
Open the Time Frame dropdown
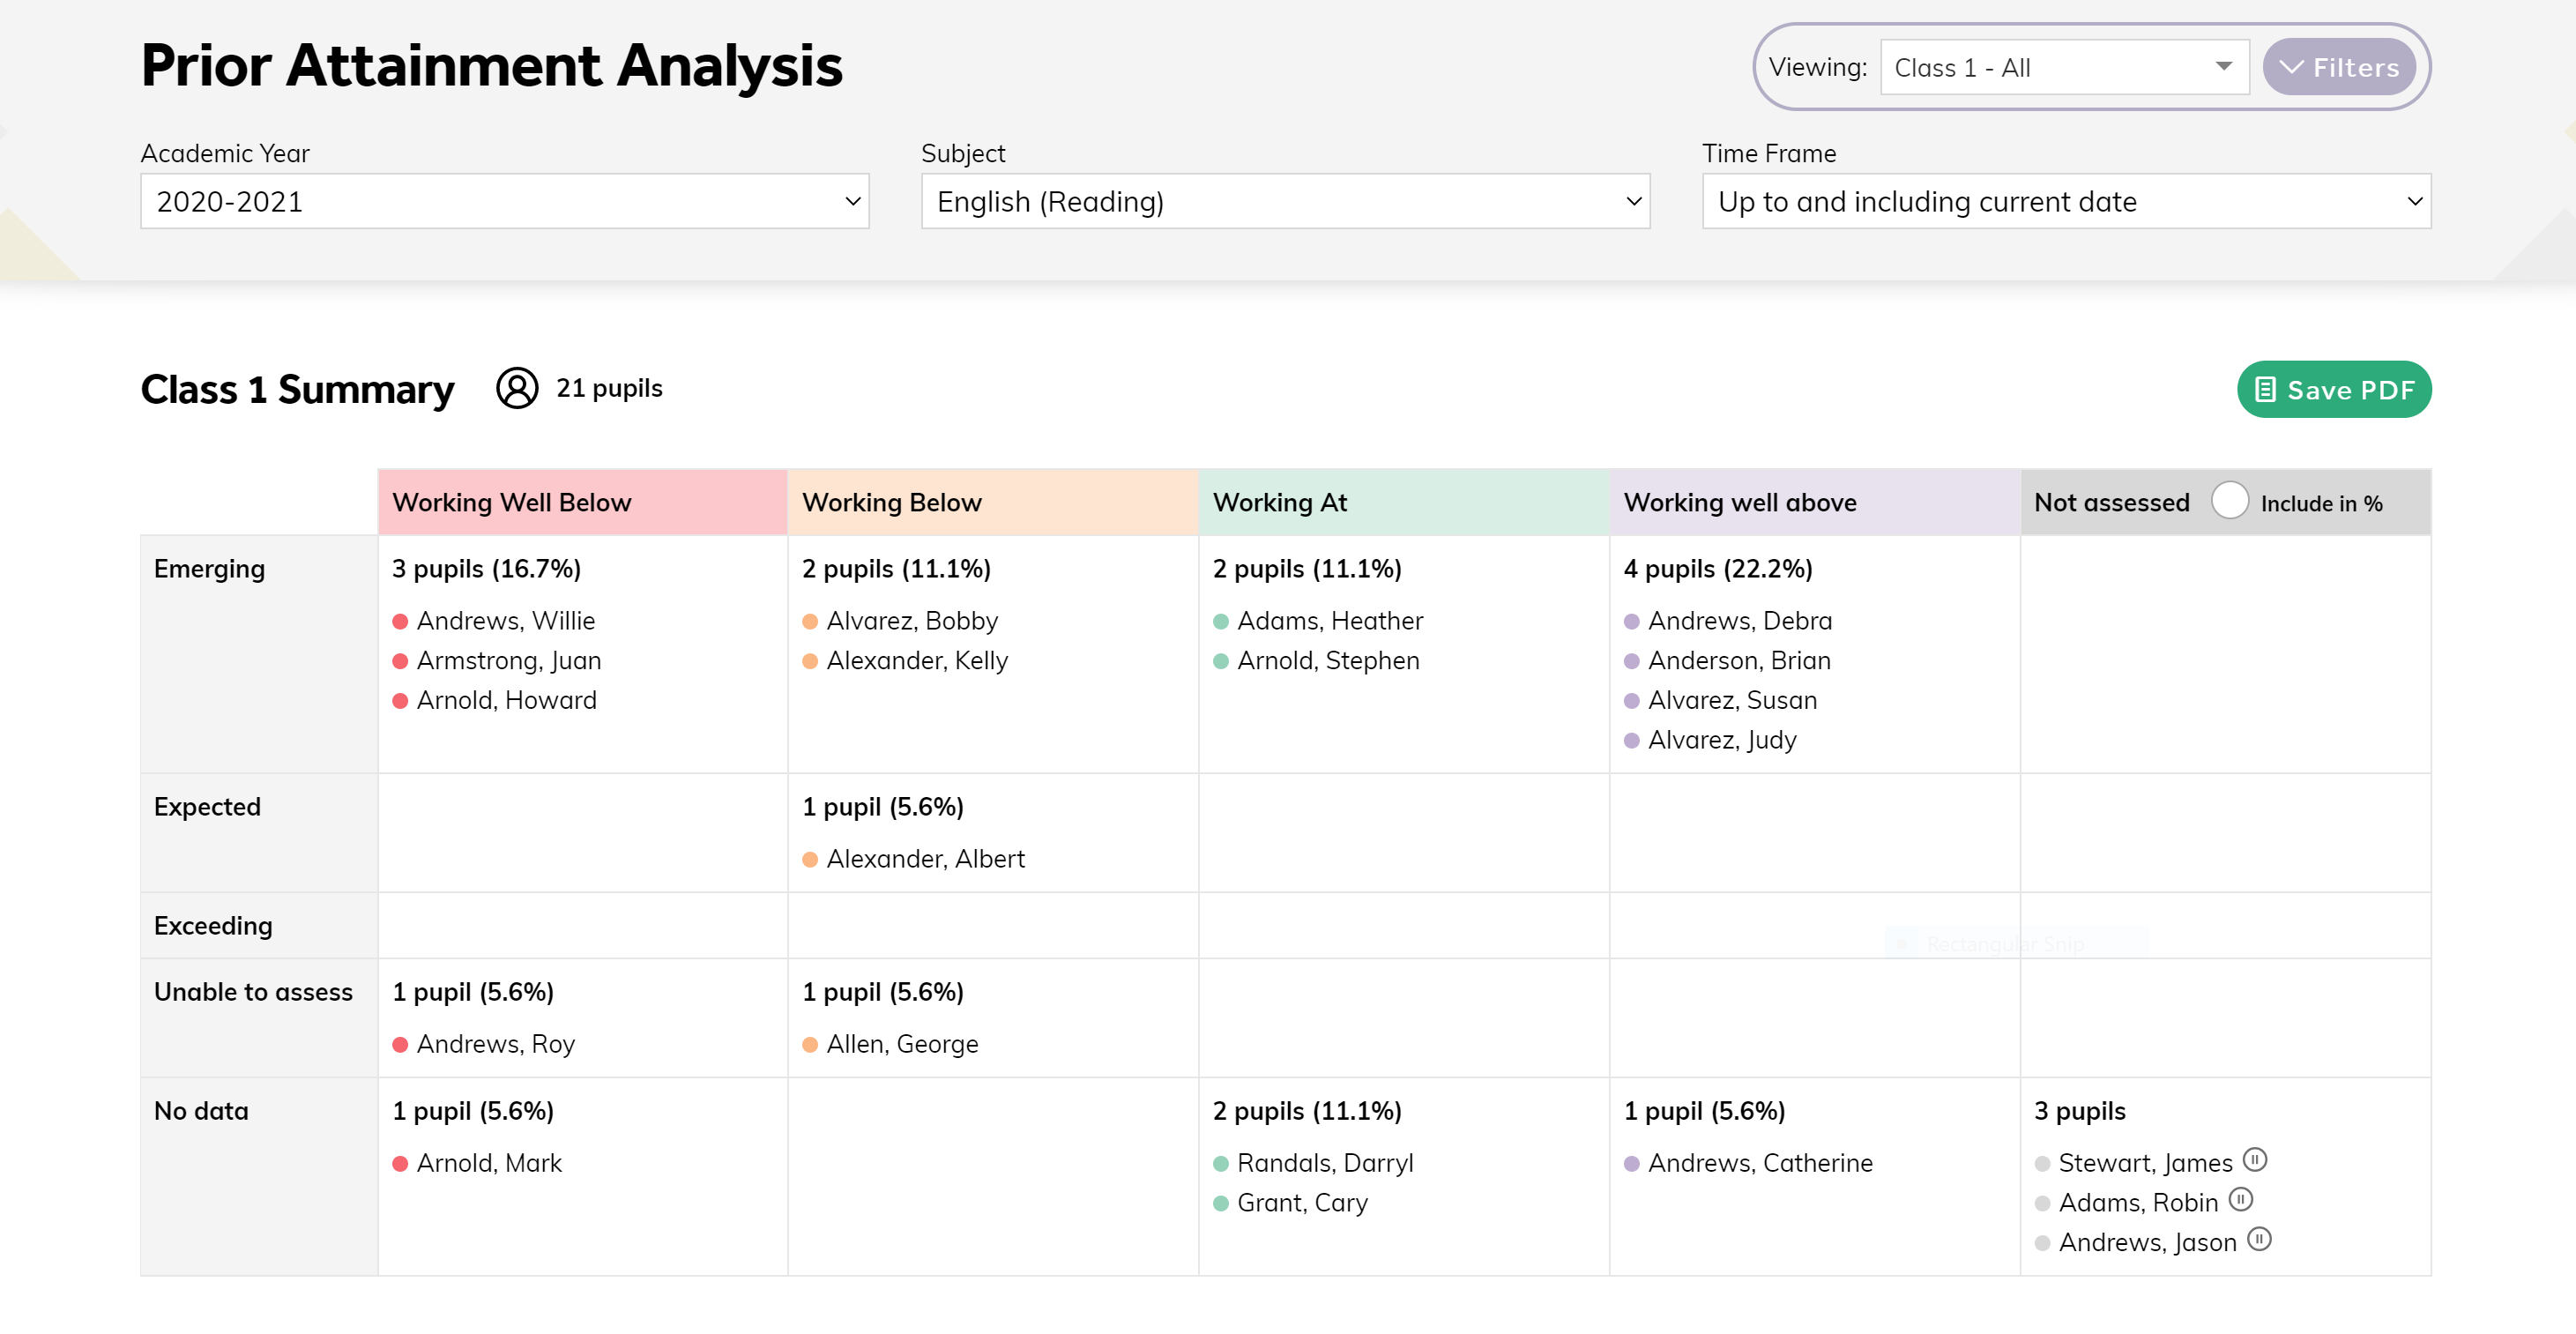pyautogui.click(x=2066, y=201)
